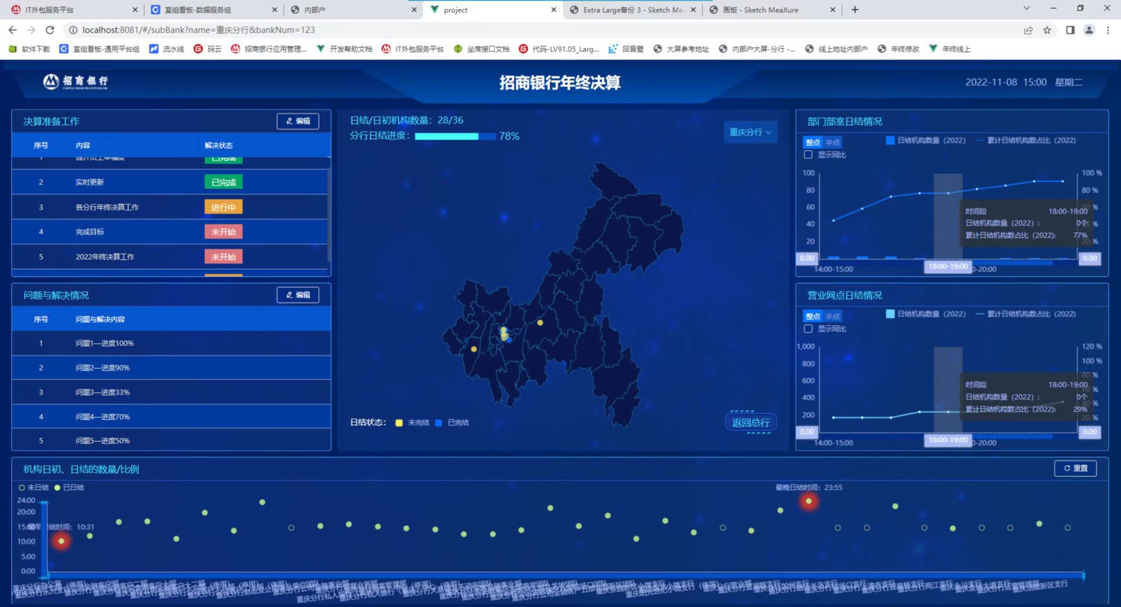The width and height of the screenshot is (1121, 607).
Task: Open the 开发帮助文档 bookmark
Action: 344,49
